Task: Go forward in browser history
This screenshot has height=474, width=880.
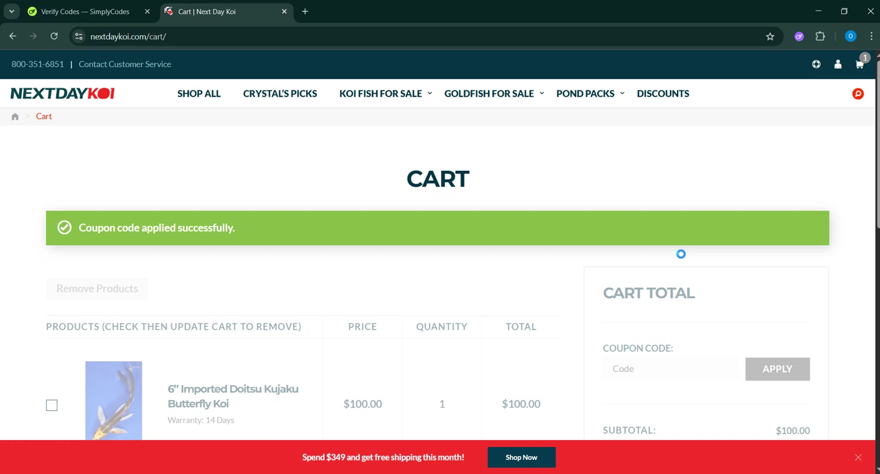Action: pos(33,36)
